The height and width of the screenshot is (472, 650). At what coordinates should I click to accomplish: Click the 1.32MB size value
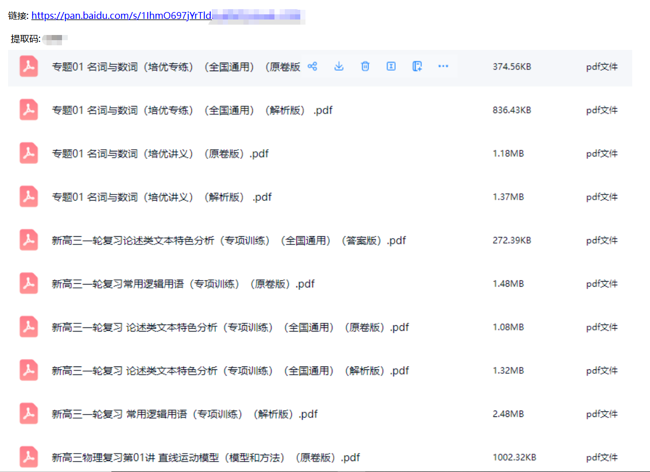tap(508, 371)
